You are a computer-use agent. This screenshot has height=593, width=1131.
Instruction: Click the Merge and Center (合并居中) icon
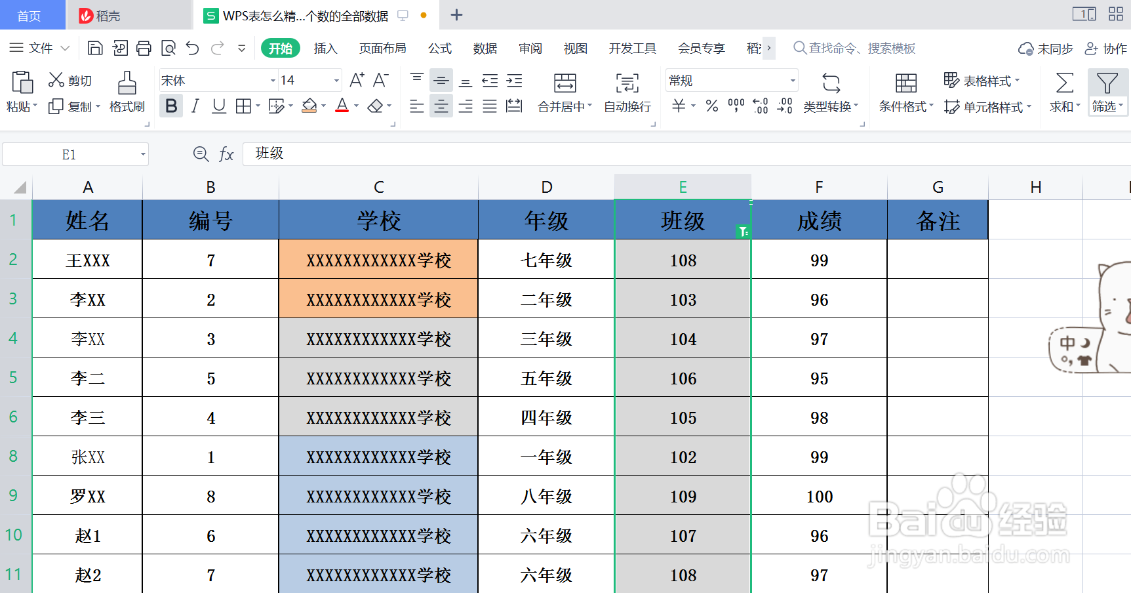pyautogui.click(x=565, y=83)
